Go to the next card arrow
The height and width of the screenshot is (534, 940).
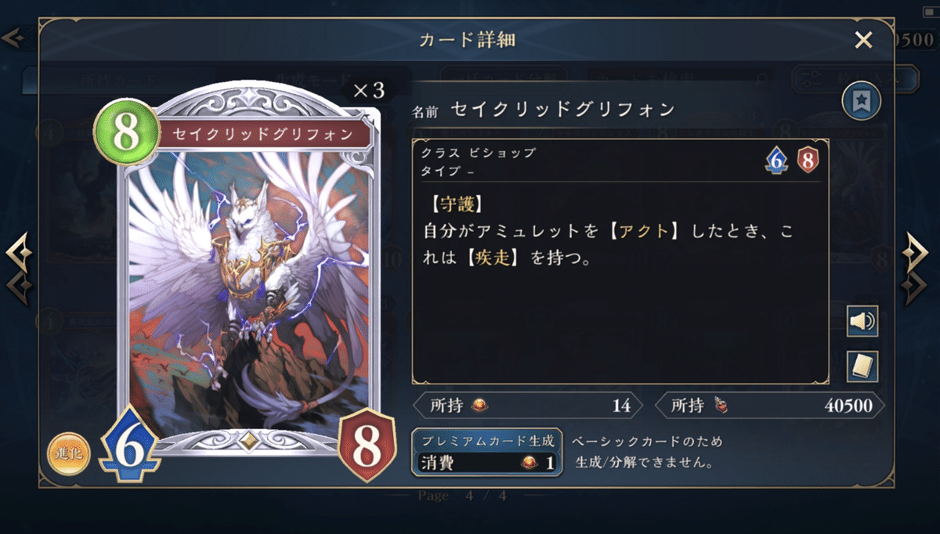(915, 252)
